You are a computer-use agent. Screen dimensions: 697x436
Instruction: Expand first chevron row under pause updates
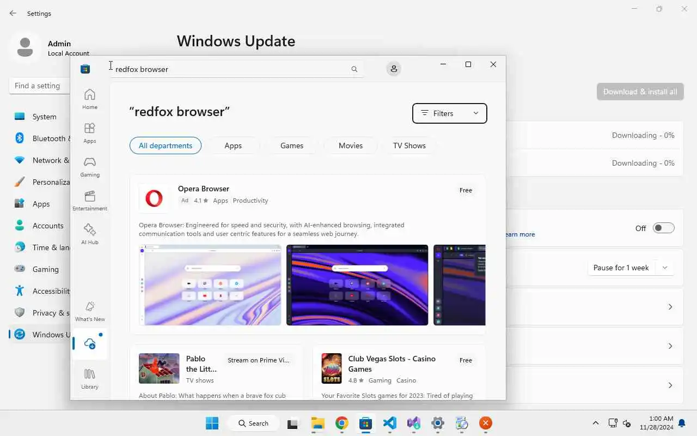670,307
